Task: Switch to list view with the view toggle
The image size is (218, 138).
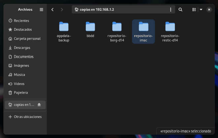Action: tap(194, 10)
